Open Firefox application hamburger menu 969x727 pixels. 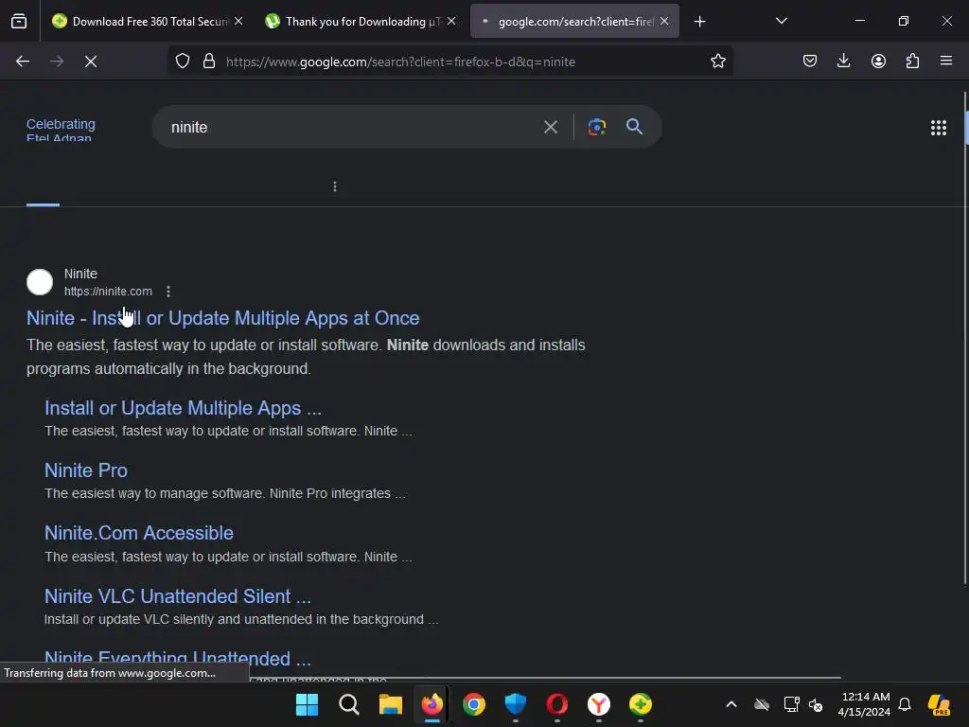[x=946, y=62]
